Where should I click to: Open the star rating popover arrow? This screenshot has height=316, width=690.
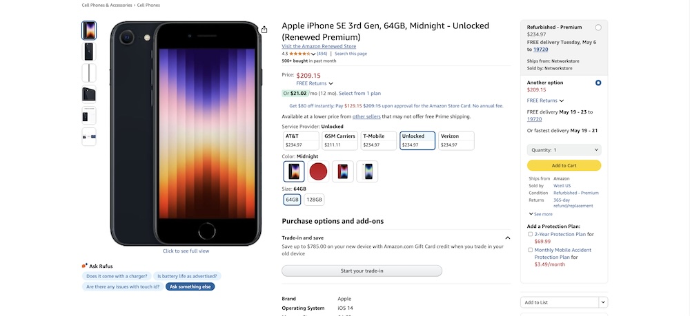click(x=313, y=54)
